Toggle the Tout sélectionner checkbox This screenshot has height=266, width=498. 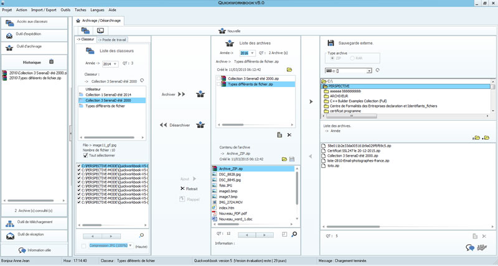[x=86, y=155]
